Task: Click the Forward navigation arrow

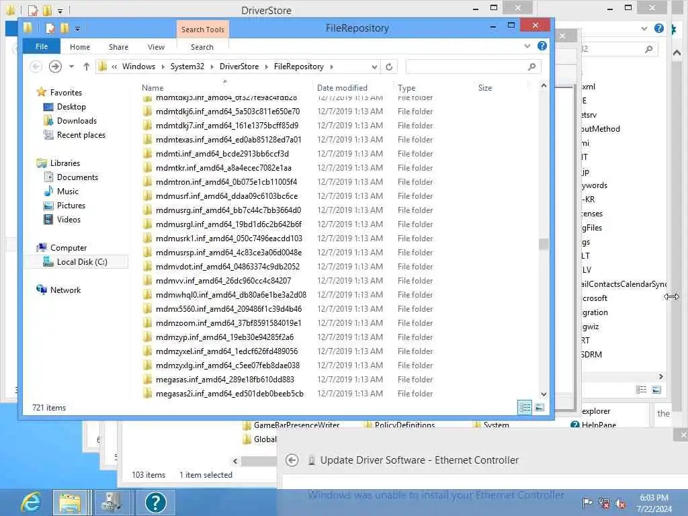Action: click(x=55, y=67)
